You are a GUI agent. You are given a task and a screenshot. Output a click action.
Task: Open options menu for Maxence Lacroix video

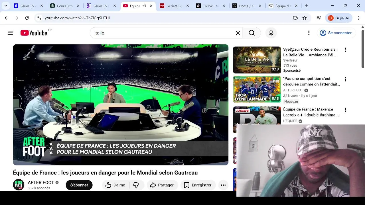[345, 110]
